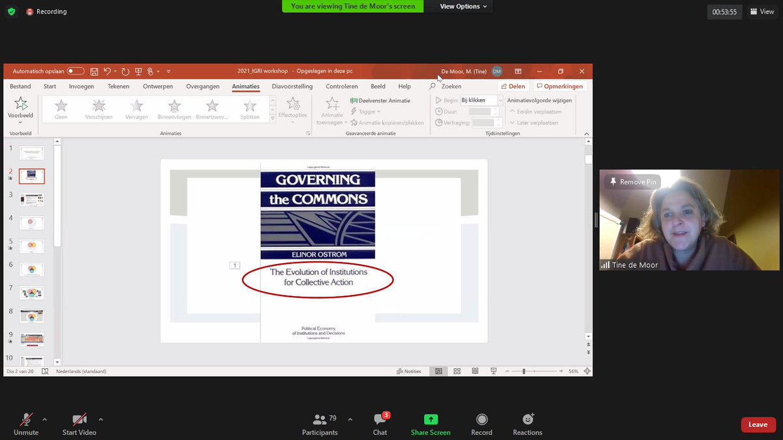Viewport: 783px width, 440px height.
Task: Open Zoom Participants list
Action: click(x=320, y=424)
